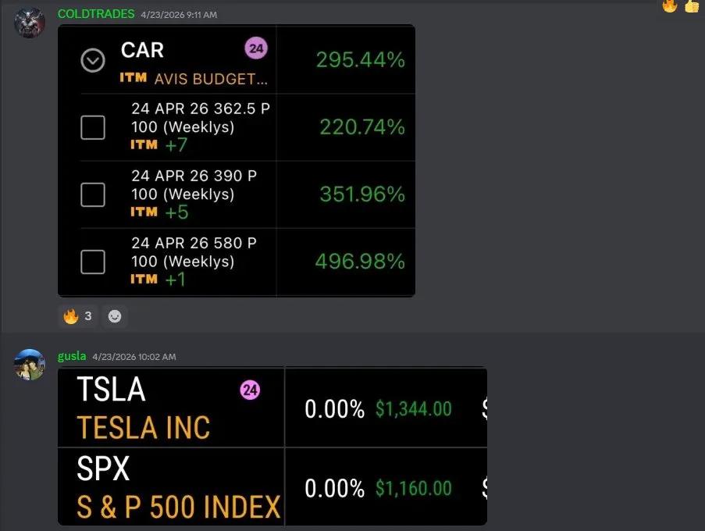Viewport: 705px width, 531px height.
Task: Check the 580 P option checkbox
Action: click(93, 262)
